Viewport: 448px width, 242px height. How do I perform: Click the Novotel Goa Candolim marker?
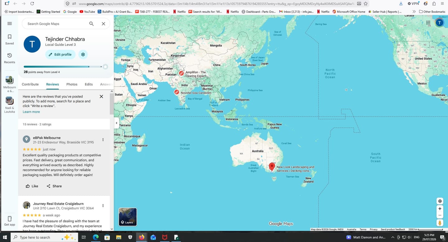(x=176, y=92)
